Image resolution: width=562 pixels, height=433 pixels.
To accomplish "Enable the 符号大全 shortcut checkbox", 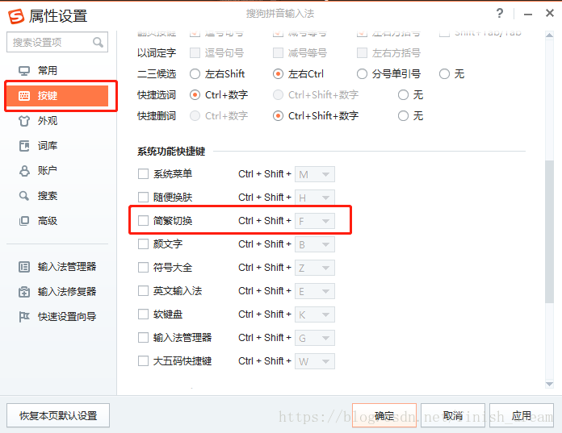I will pyautogui.click(x=144, y=268).
